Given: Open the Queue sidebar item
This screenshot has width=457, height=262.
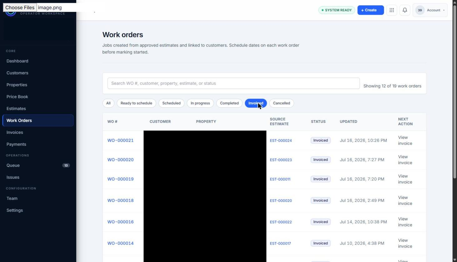Looking at the screenshot, I should pyautogui.click(x=38, y=165).
